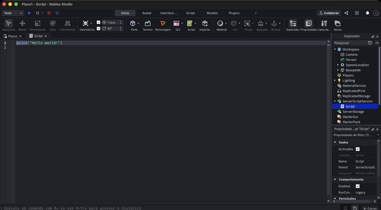This screenshot has width=381, height=210.
Task: Uncheck the Enabled property
Action: pyautogui.click(x=358, y=186)
